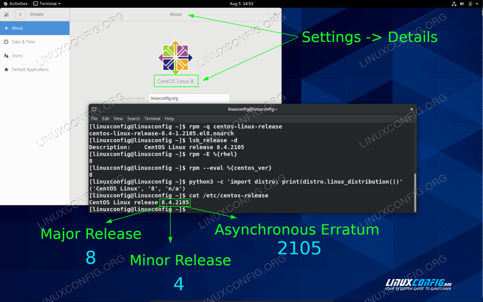Open the Terminal app menu in top bar
Viewport: 483px width, 302px height.
coord(47,4)
